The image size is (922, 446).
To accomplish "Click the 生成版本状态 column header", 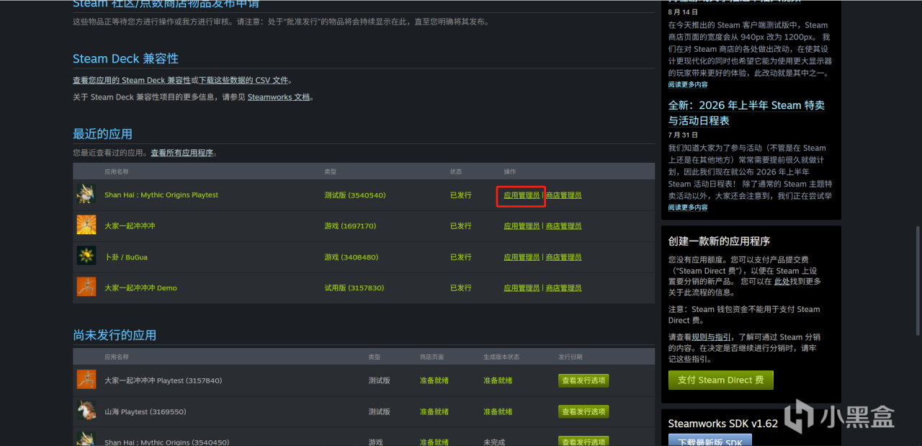I will [501, 357].
